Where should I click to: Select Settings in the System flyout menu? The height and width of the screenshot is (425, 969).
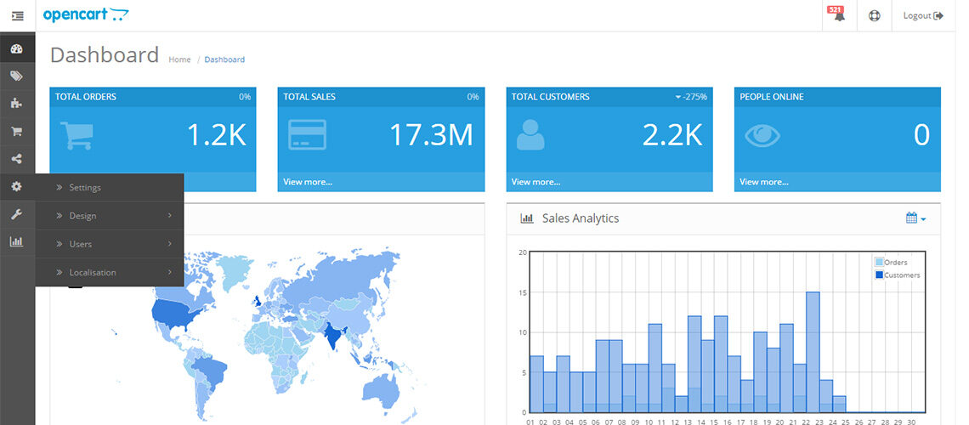pyautogui.click(x=110, y=187)
